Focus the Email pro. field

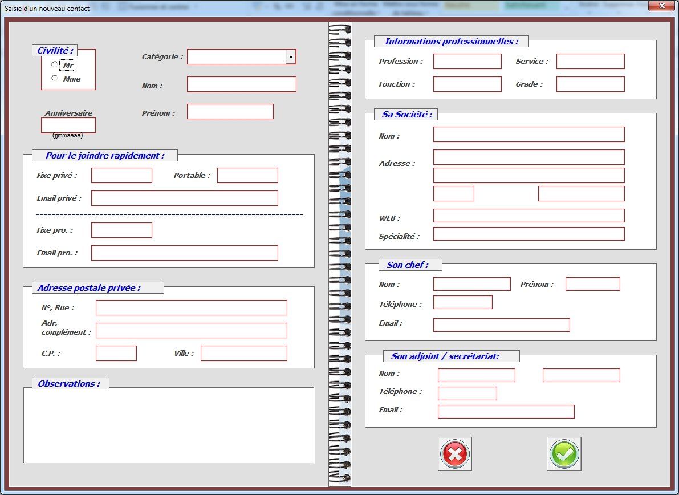click(184, 253)
